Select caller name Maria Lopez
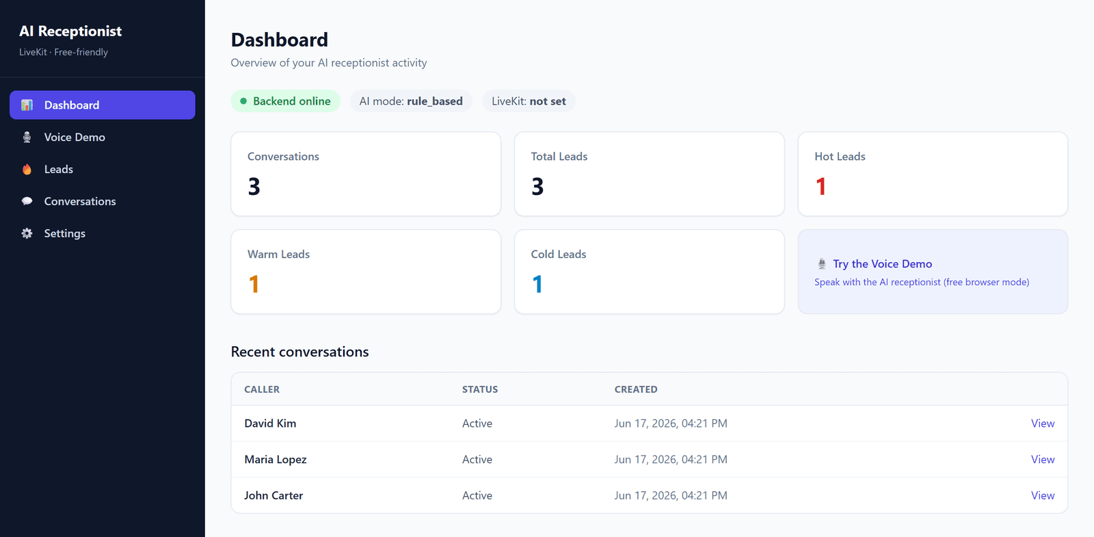The width and height of the screenshot is (1094, 537). pyautogui.click(x=276, y=460)
